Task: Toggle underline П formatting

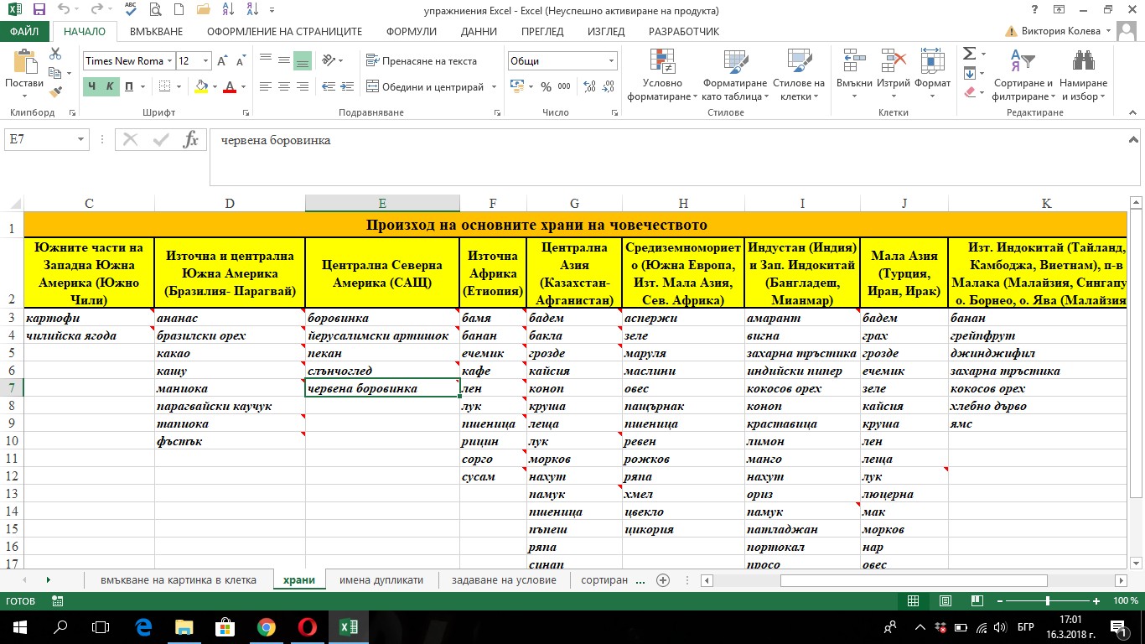Action: pyautogui.click(x=128, y=86)
